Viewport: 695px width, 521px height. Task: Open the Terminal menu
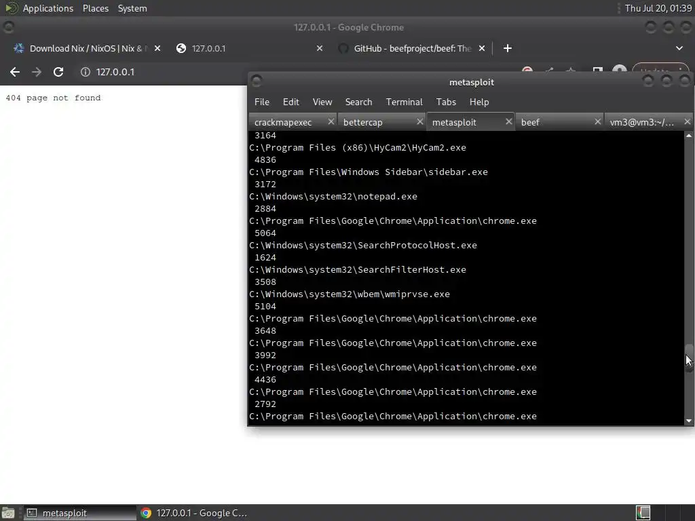click(x=405, y=102)
